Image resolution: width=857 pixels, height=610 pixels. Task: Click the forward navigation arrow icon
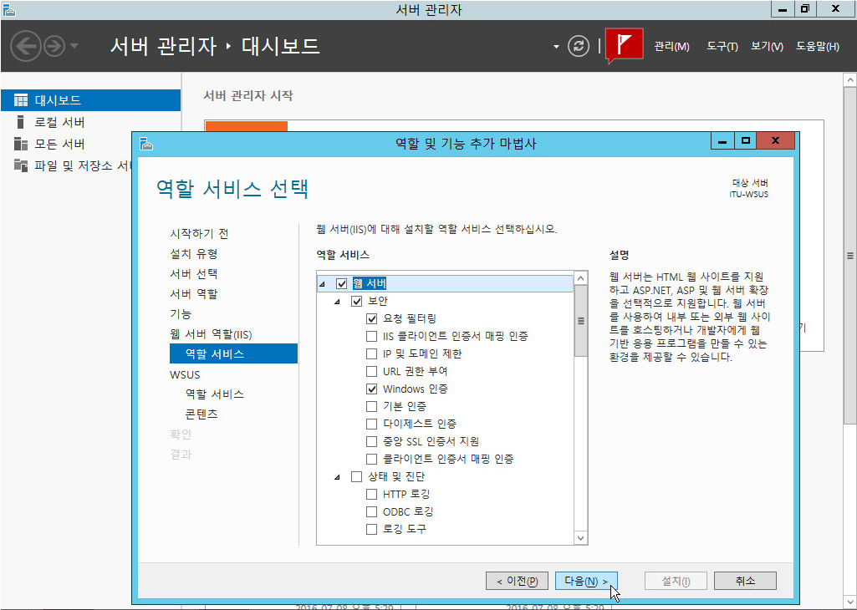point(54,46)
